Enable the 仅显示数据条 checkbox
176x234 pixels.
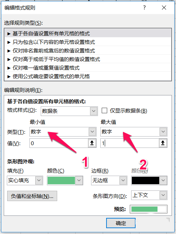pyautogui.click(x=104, y=111)
